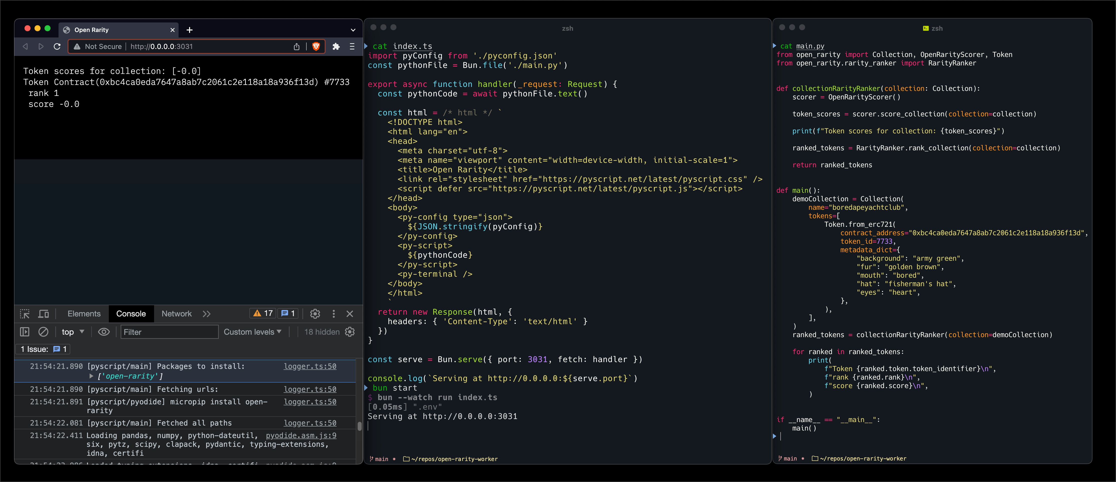Click the terminal icon beside right zsh title

click(926, 28)
